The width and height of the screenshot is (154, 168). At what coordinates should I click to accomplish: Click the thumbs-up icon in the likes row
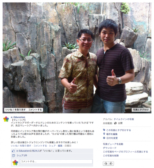pyautogui.click(x=13, y=151)
